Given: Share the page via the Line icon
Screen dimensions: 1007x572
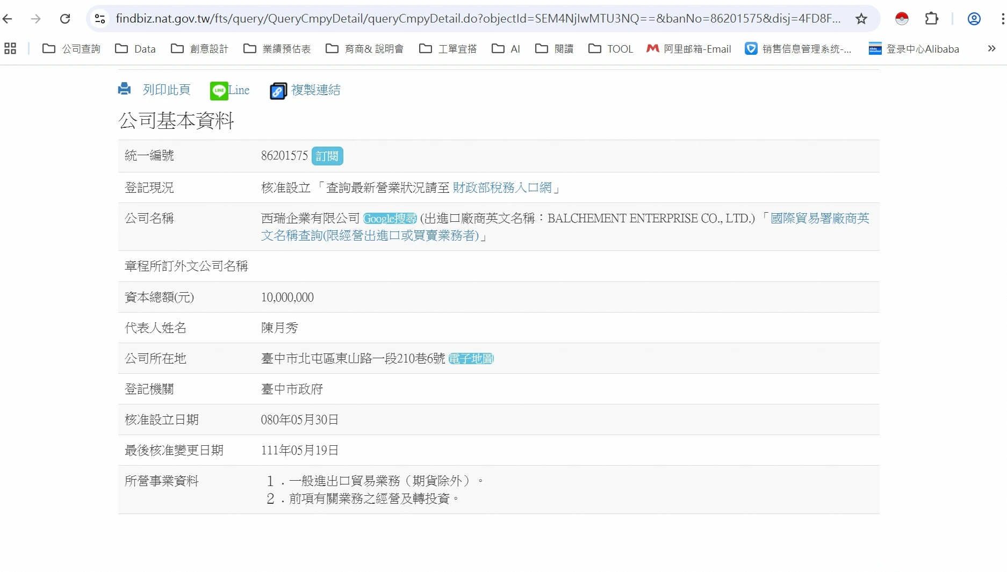Looking at the screenshot, I should pos(219,91).
